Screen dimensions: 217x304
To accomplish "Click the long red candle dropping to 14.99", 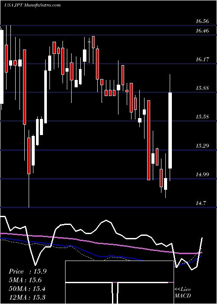I will (148, 140).
